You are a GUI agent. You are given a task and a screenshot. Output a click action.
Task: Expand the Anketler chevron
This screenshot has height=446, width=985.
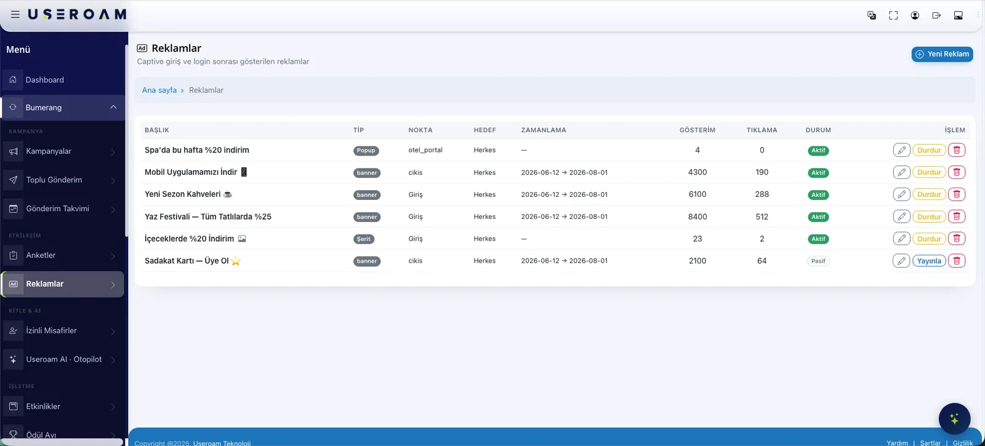pos(113,256)
